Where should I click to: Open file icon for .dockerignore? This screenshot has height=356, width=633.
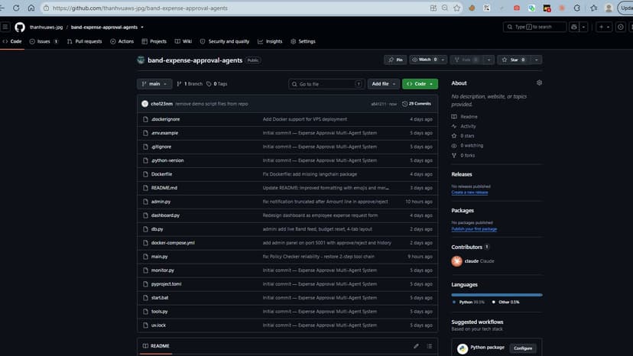[145, 119]
